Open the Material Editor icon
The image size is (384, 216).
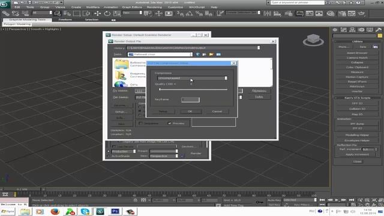(331, 13)
